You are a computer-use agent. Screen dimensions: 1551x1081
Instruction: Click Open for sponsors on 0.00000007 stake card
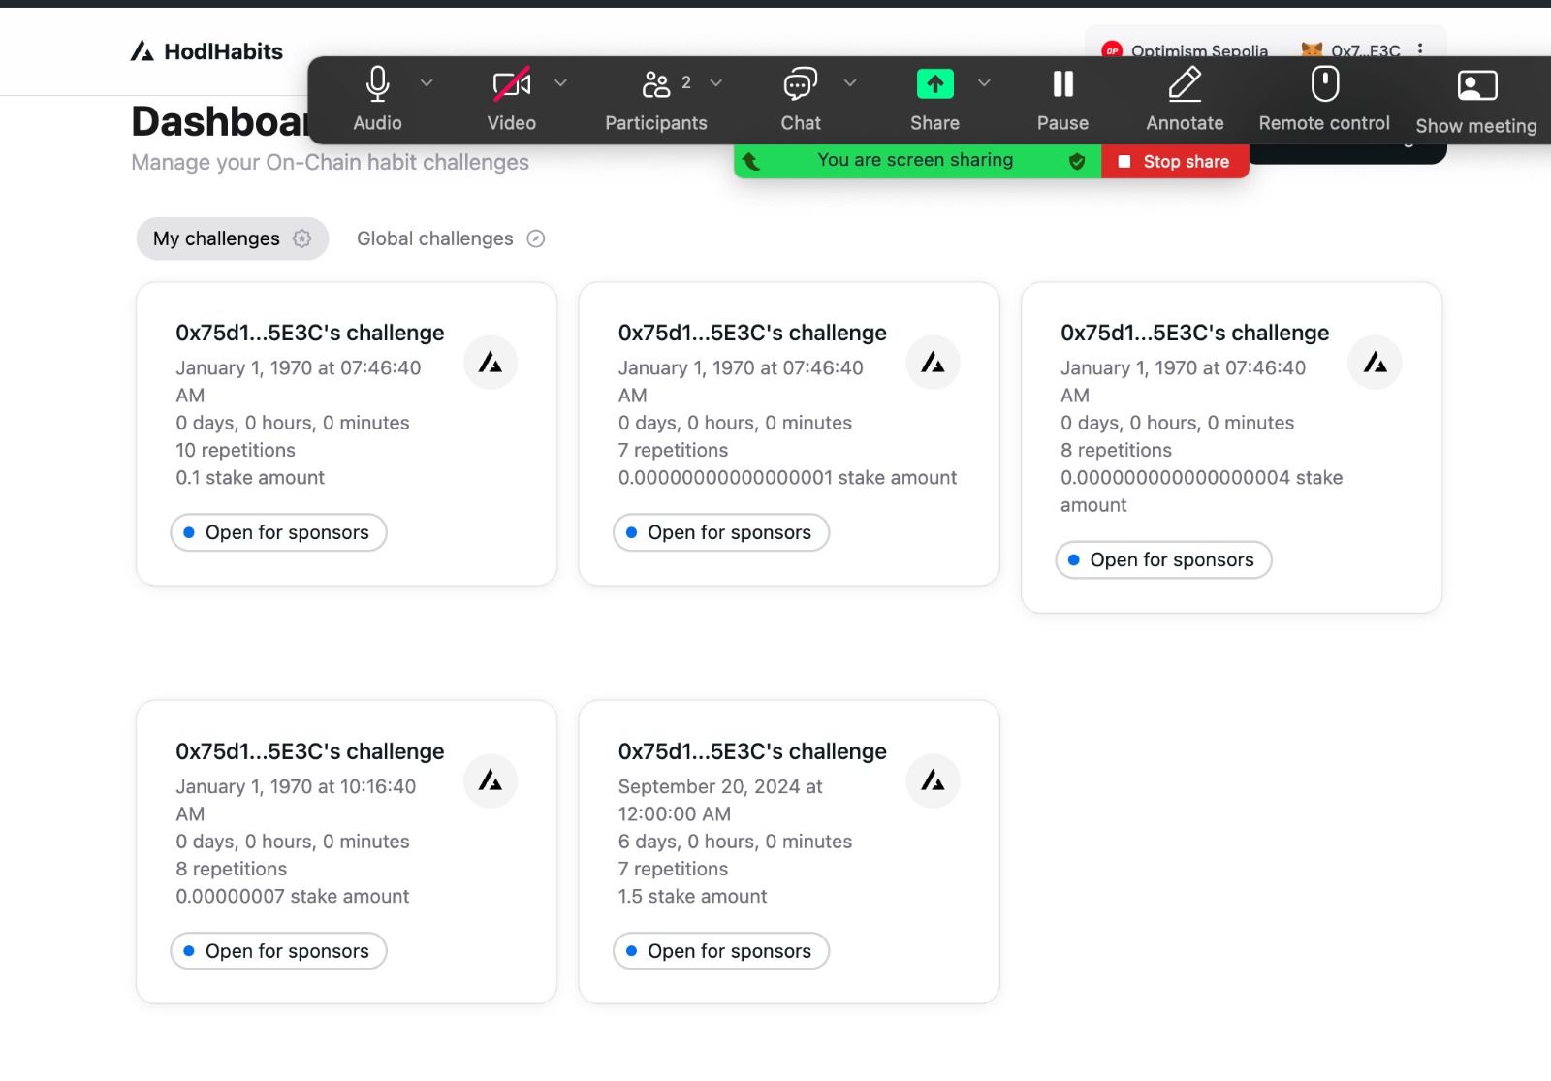click(278, 951)
